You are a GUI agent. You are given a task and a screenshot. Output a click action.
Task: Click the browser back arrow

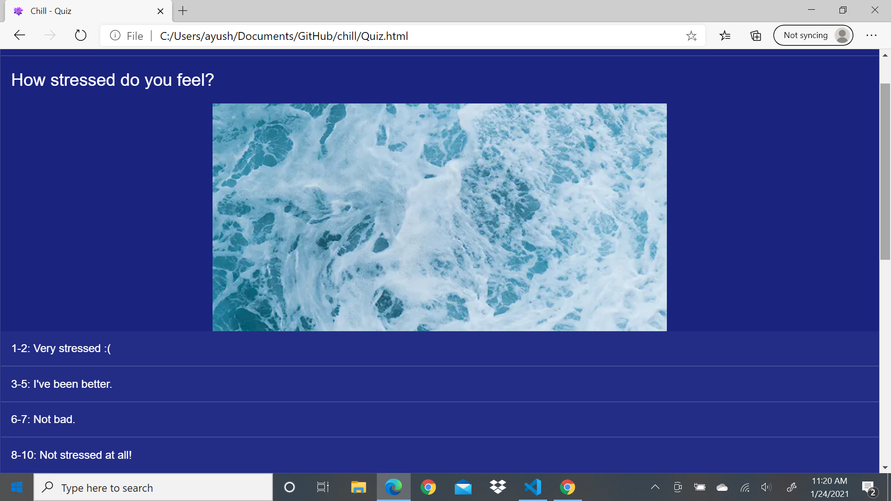pyautogui.click(x=19, y=35)
